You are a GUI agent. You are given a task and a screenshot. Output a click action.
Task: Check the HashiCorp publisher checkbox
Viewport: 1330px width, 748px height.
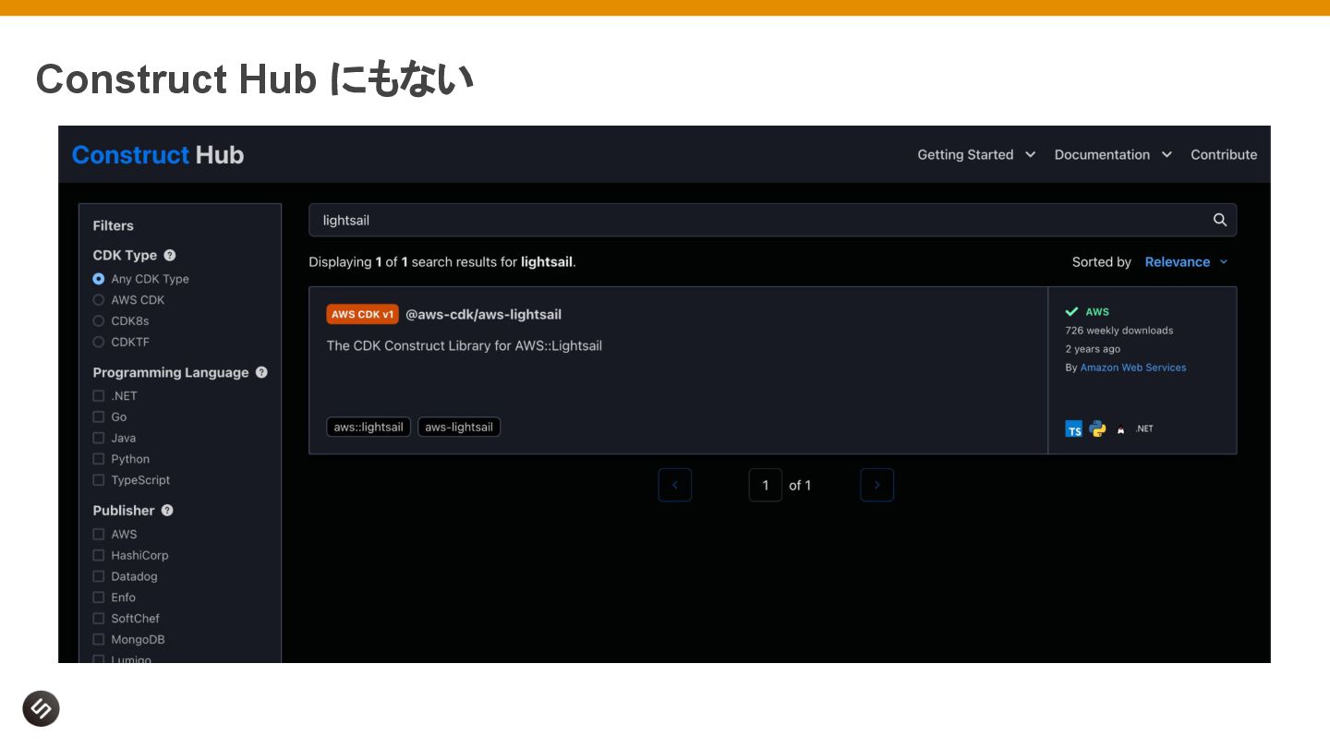coord(98,555)
